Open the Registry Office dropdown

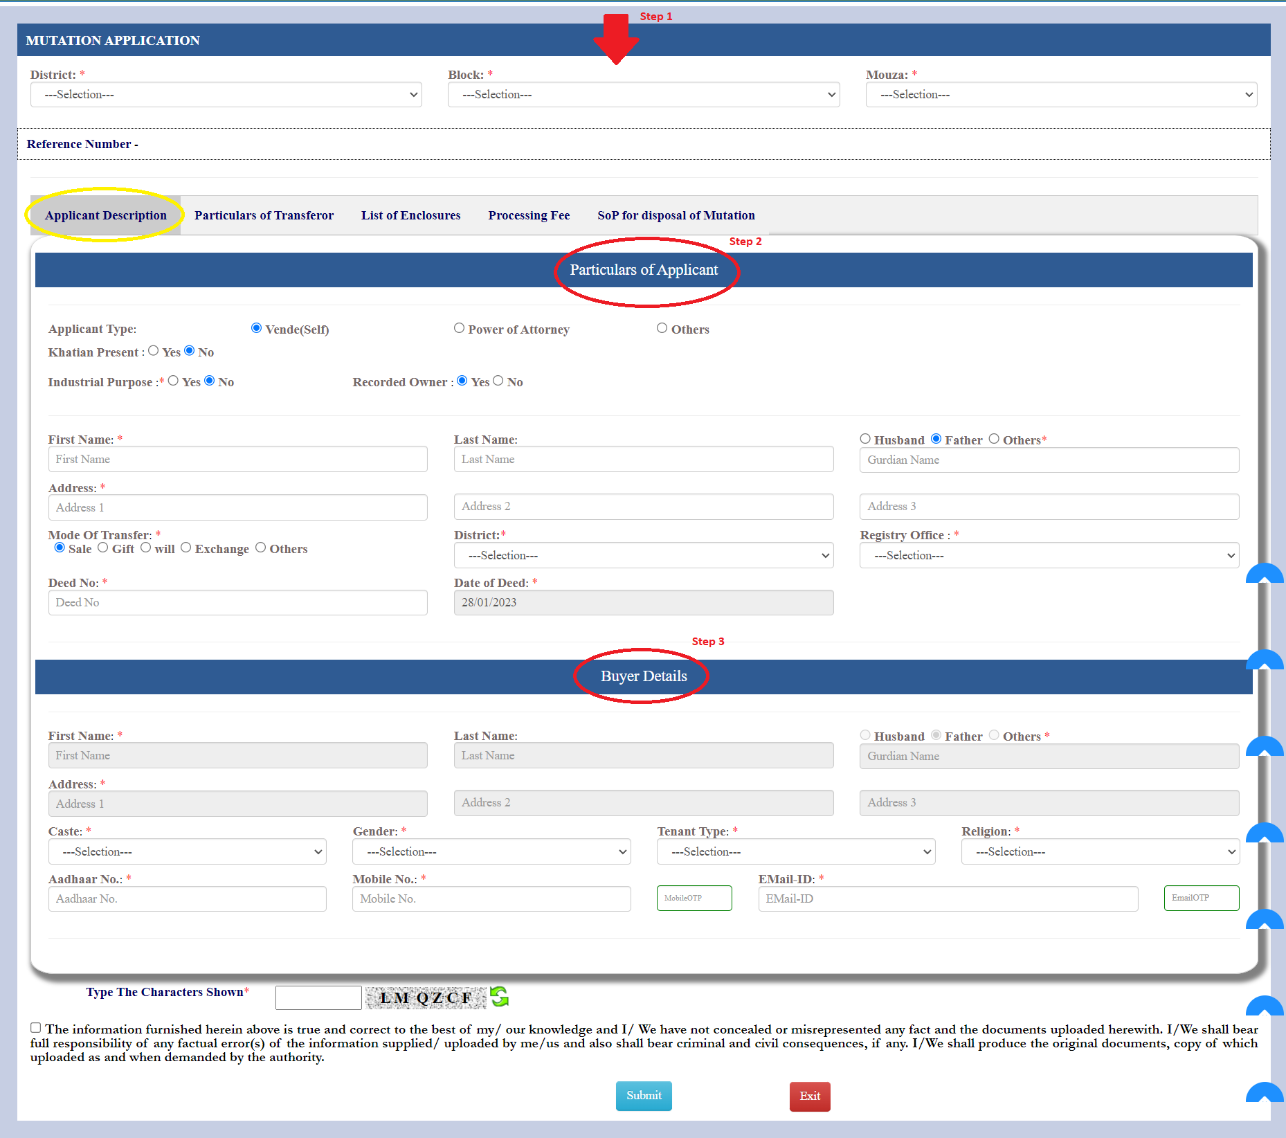[1049, 555]
